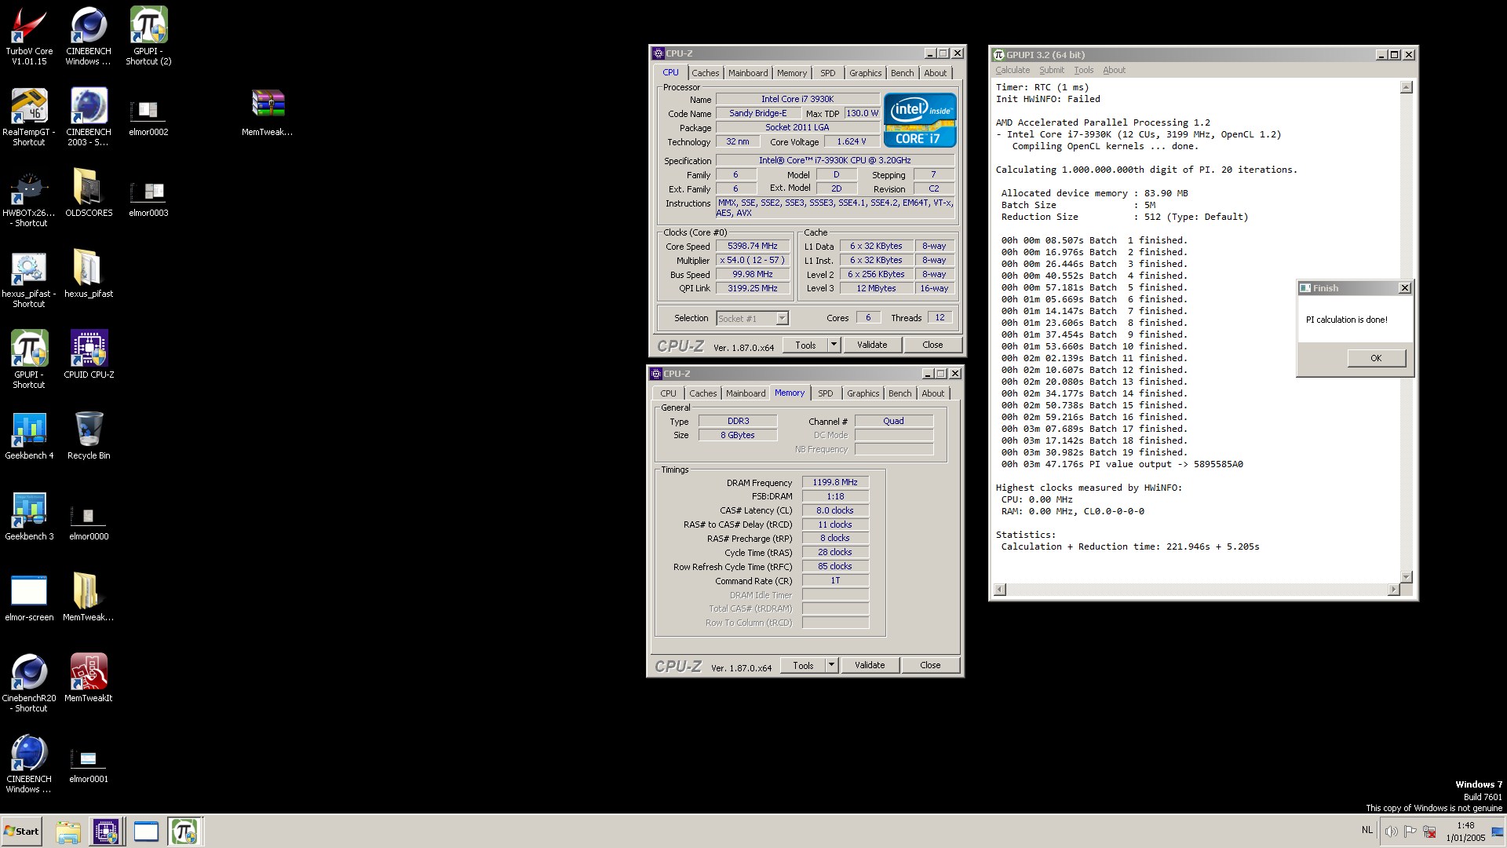
Task: Launch CinebenchR20 shortcut icon
Action: coord(29,682)
